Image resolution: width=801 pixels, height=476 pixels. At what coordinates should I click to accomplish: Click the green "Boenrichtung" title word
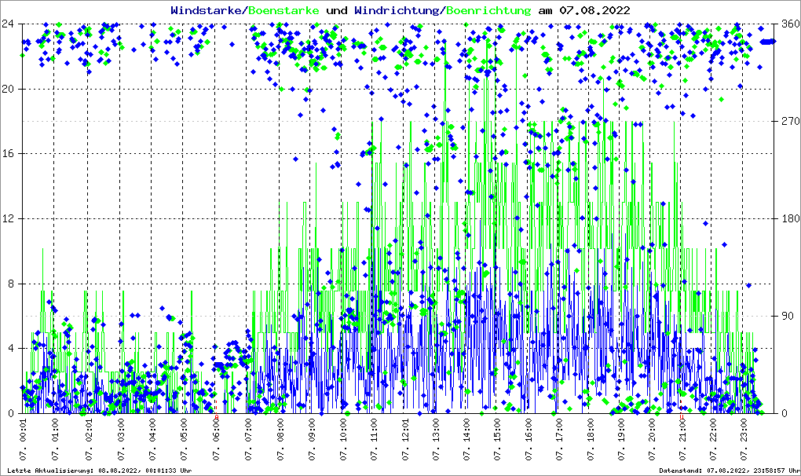(x=489, y=10)
